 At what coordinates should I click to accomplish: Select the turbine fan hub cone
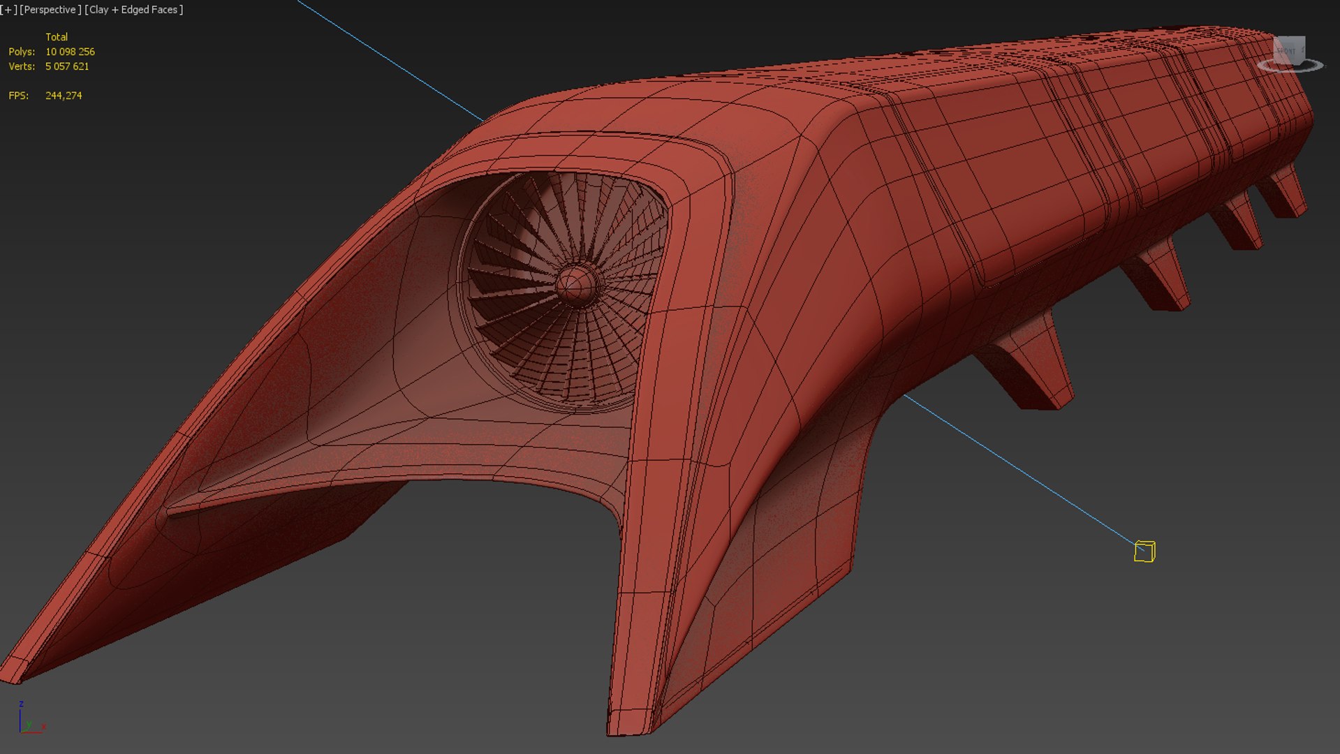point(577,285)
